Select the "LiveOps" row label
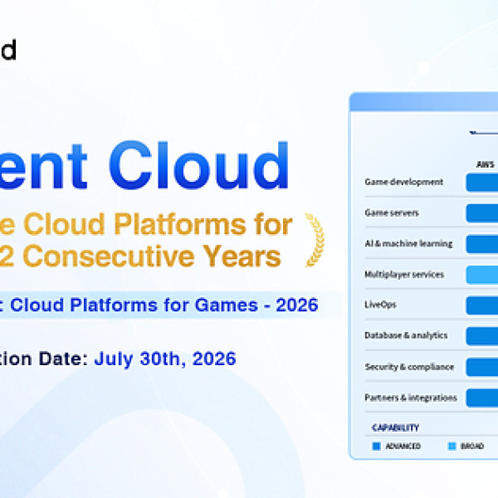 [380, 305]
